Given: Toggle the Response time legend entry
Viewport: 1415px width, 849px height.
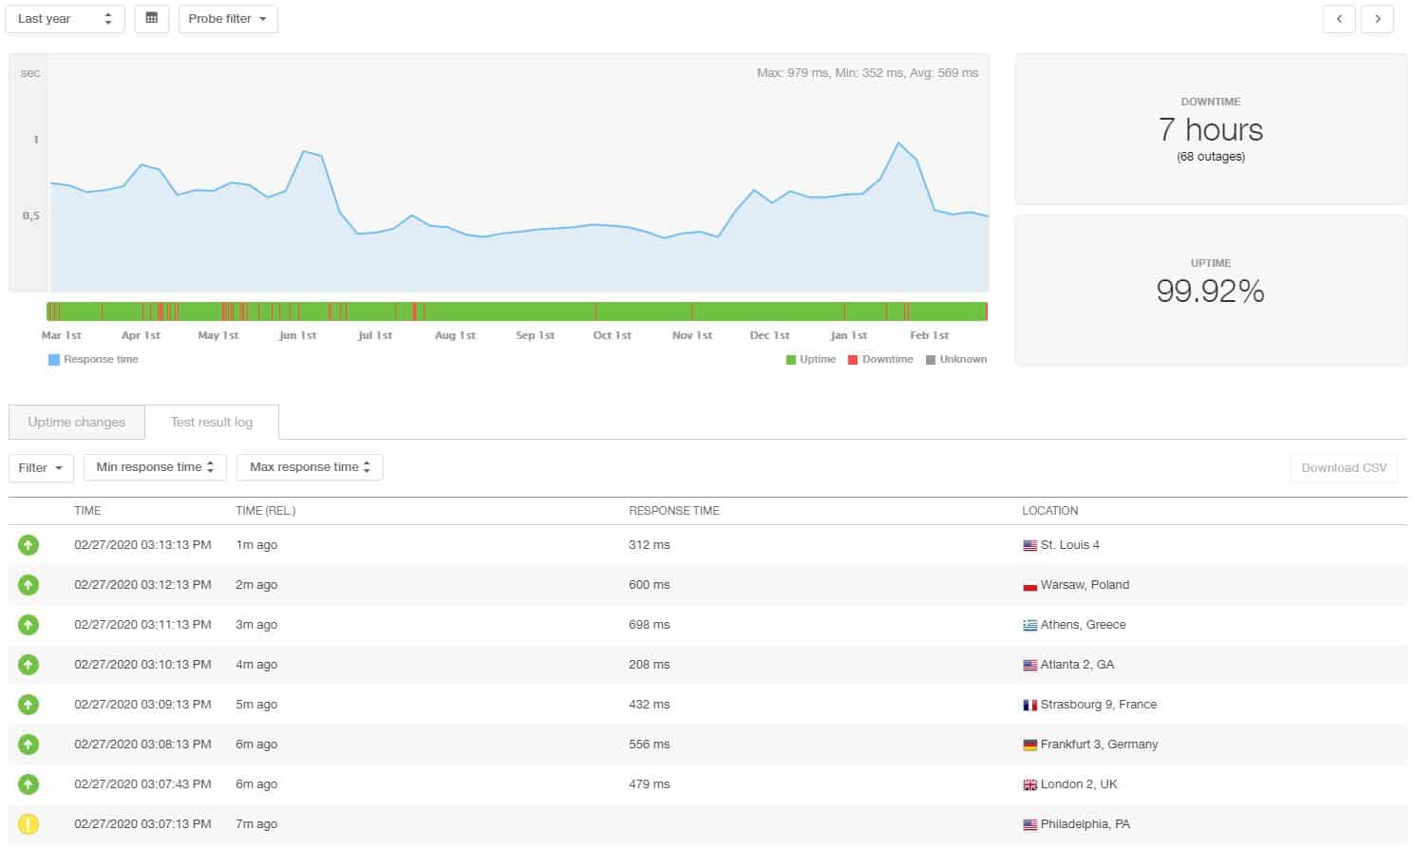Looking at the screenshot, I should click(93, 359).
